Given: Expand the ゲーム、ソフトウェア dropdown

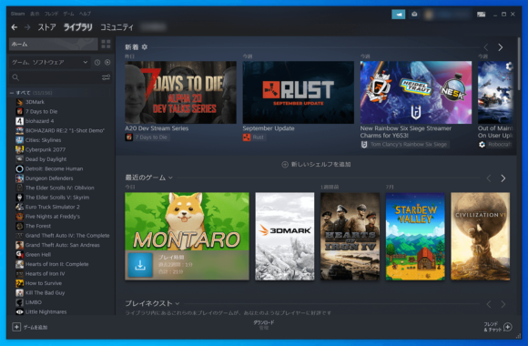Looking at the screenshot, I should (49, 62).
